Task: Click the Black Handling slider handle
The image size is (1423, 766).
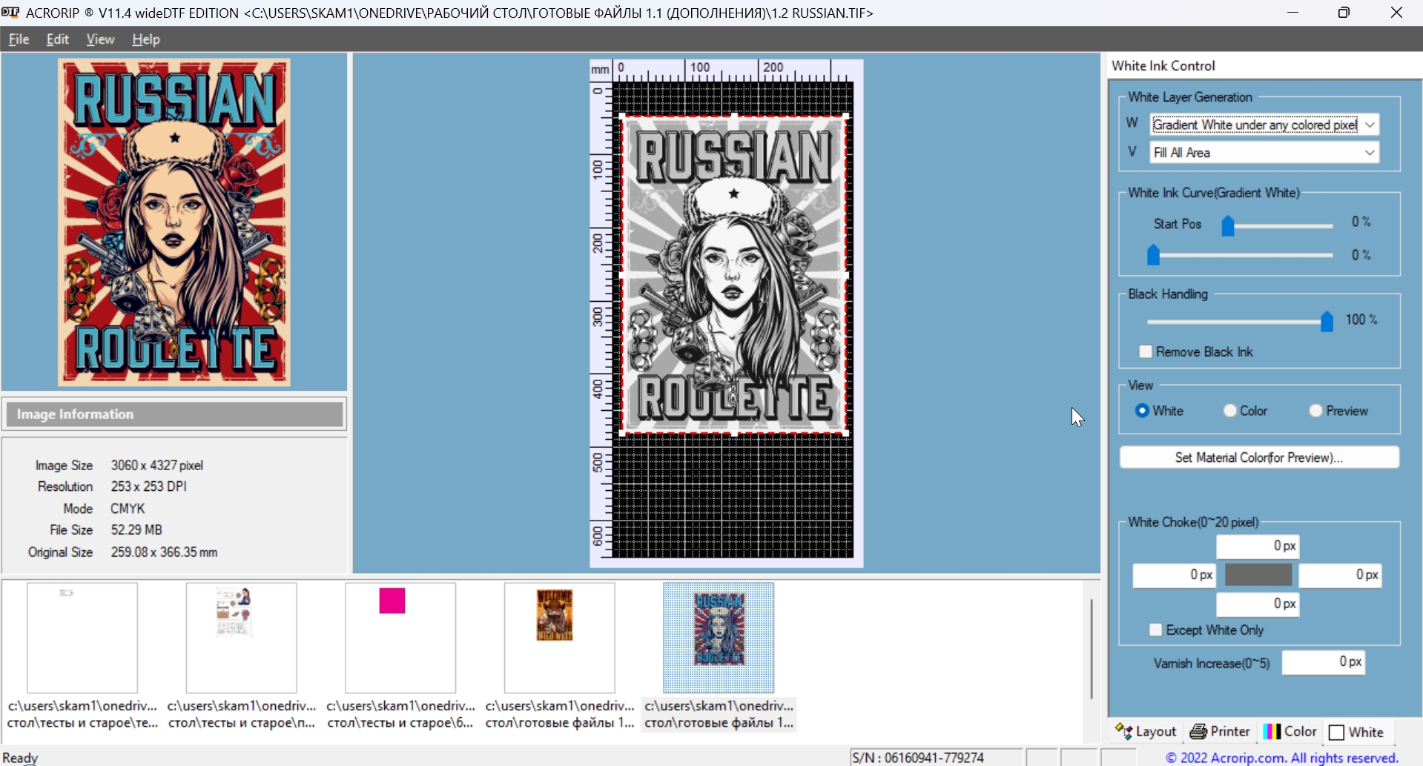Action: [1327, 321]
